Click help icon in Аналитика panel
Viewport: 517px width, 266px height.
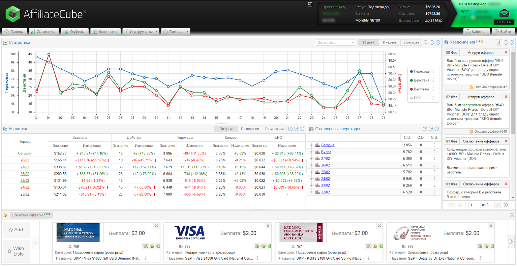pos(290,129)
